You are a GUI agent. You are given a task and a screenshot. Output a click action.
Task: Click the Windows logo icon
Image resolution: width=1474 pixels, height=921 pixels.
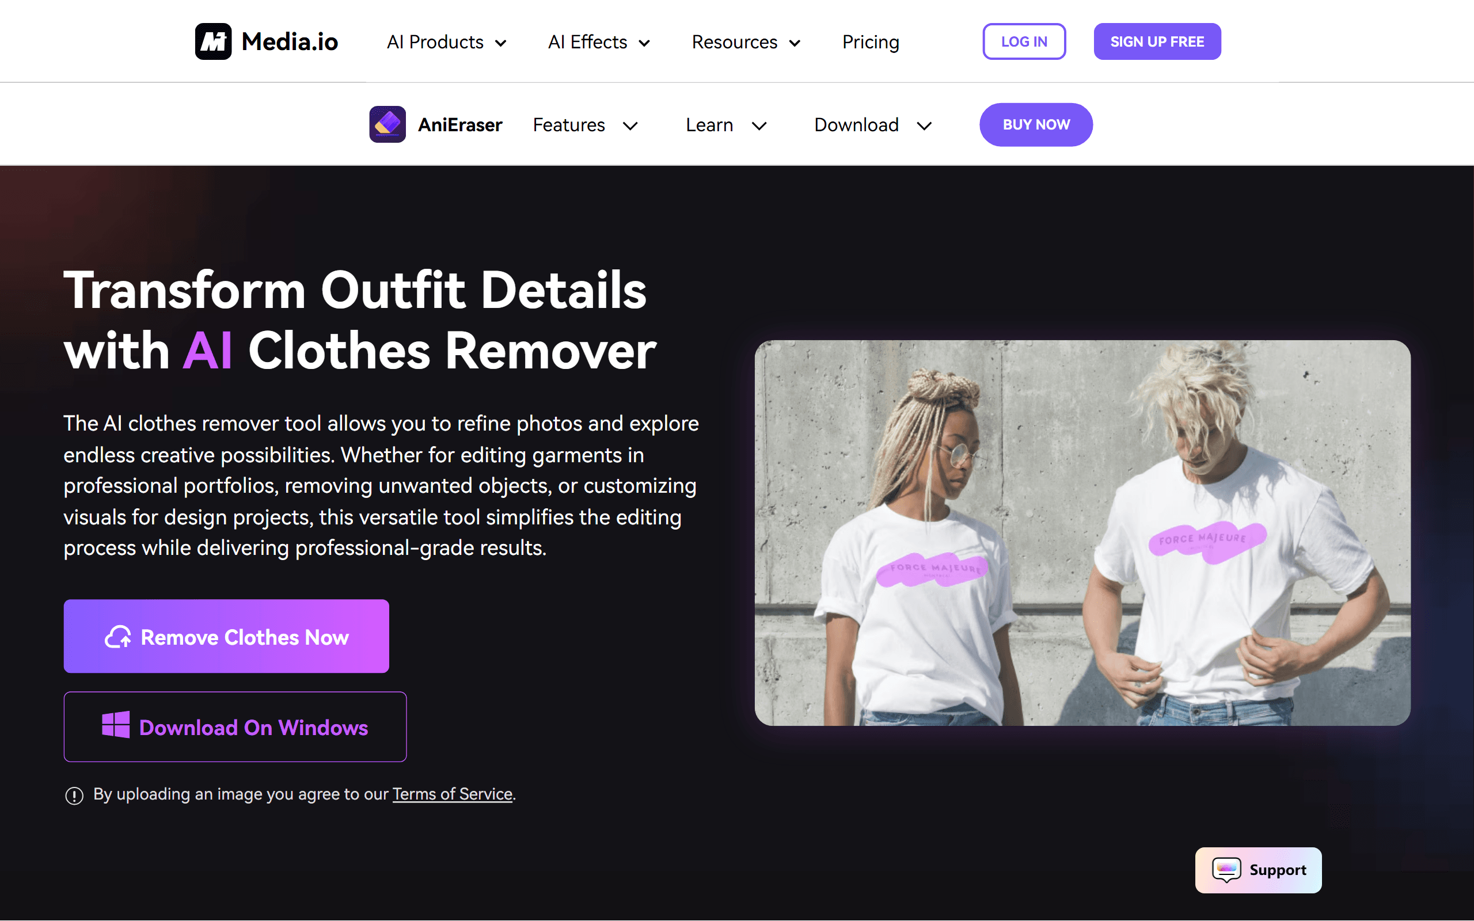116,725
